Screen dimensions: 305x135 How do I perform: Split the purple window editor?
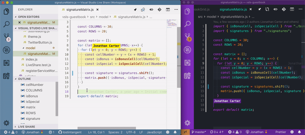pyautogui.click(x=292, y=9)
